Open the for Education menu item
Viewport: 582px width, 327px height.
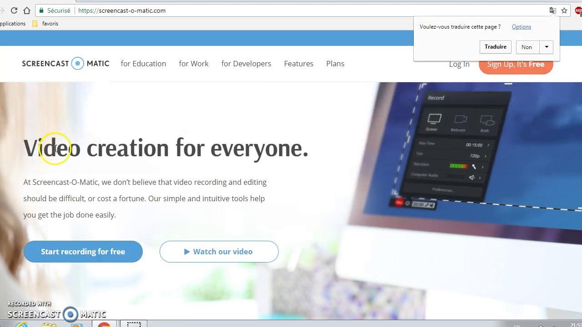pos(143,64)
